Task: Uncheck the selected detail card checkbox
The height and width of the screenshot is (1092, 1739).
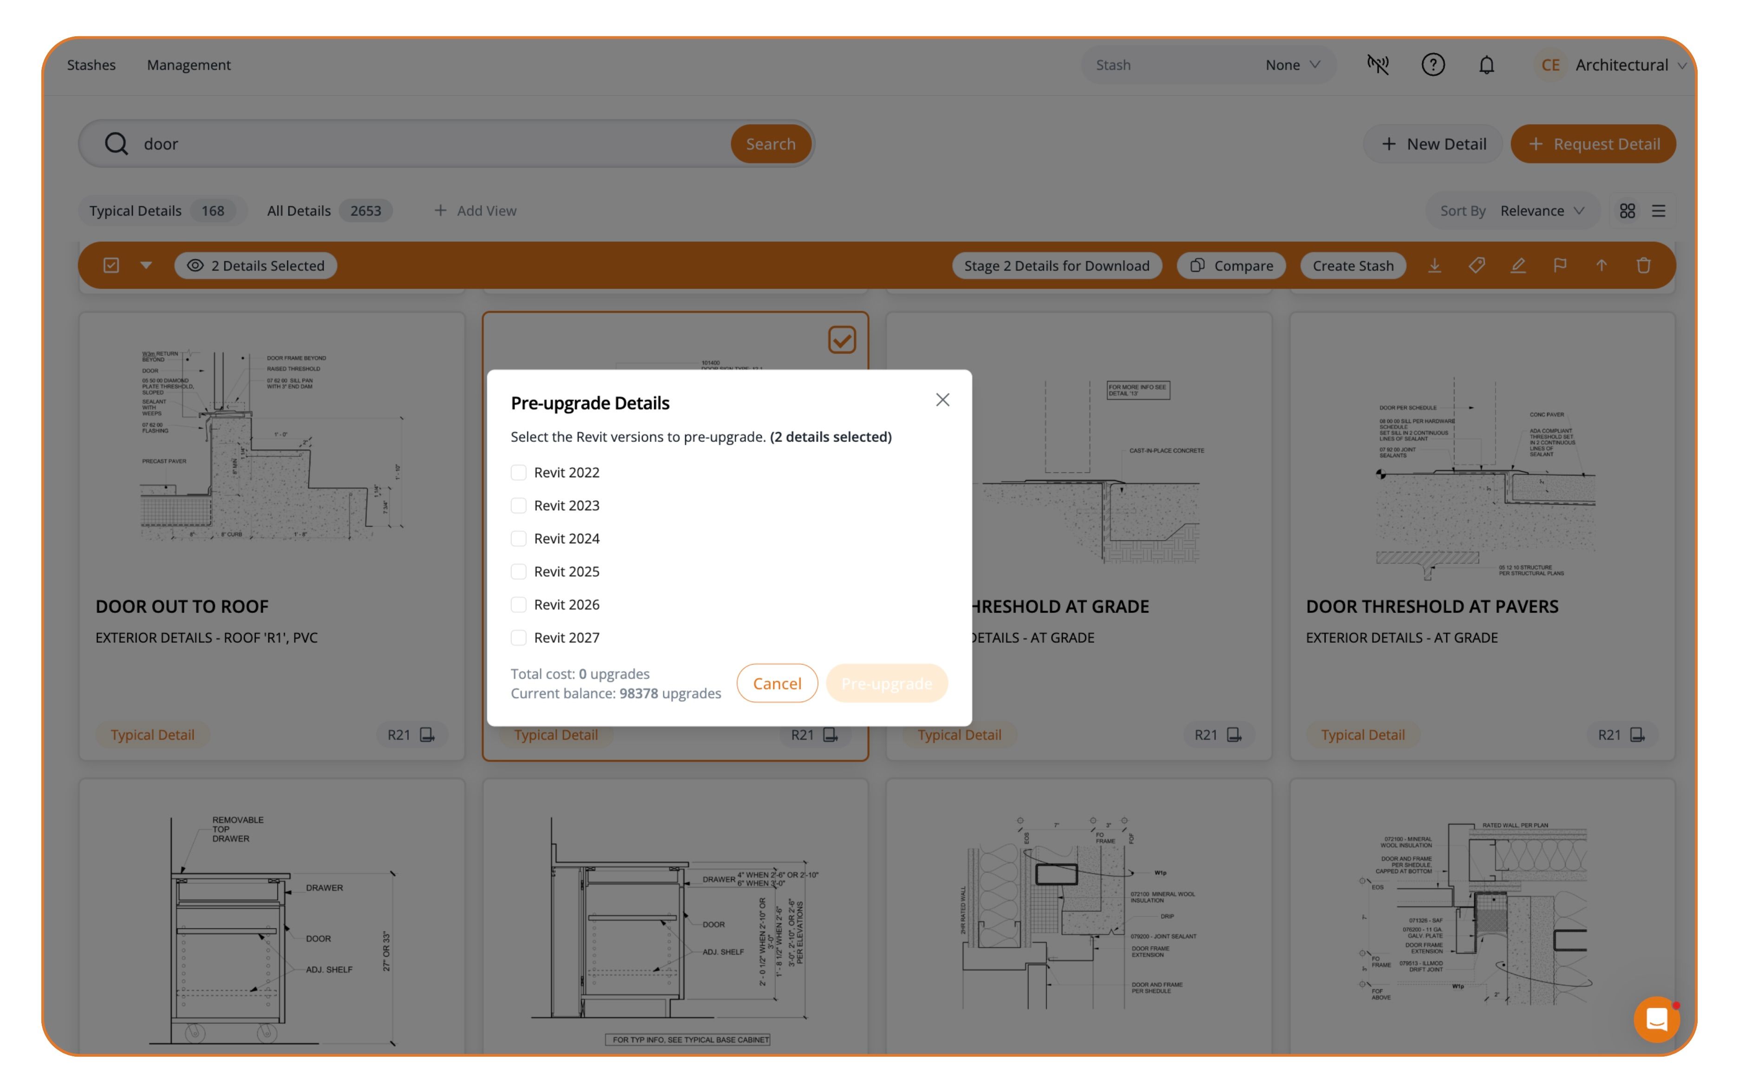Action: pyautogui.click(x=842, y=340)
